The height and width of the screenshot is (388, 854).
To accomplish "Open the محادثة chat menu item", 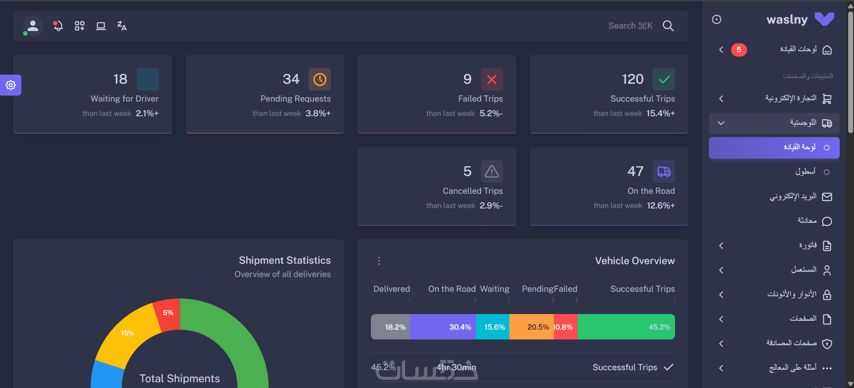I will click(x=774, y=221).
